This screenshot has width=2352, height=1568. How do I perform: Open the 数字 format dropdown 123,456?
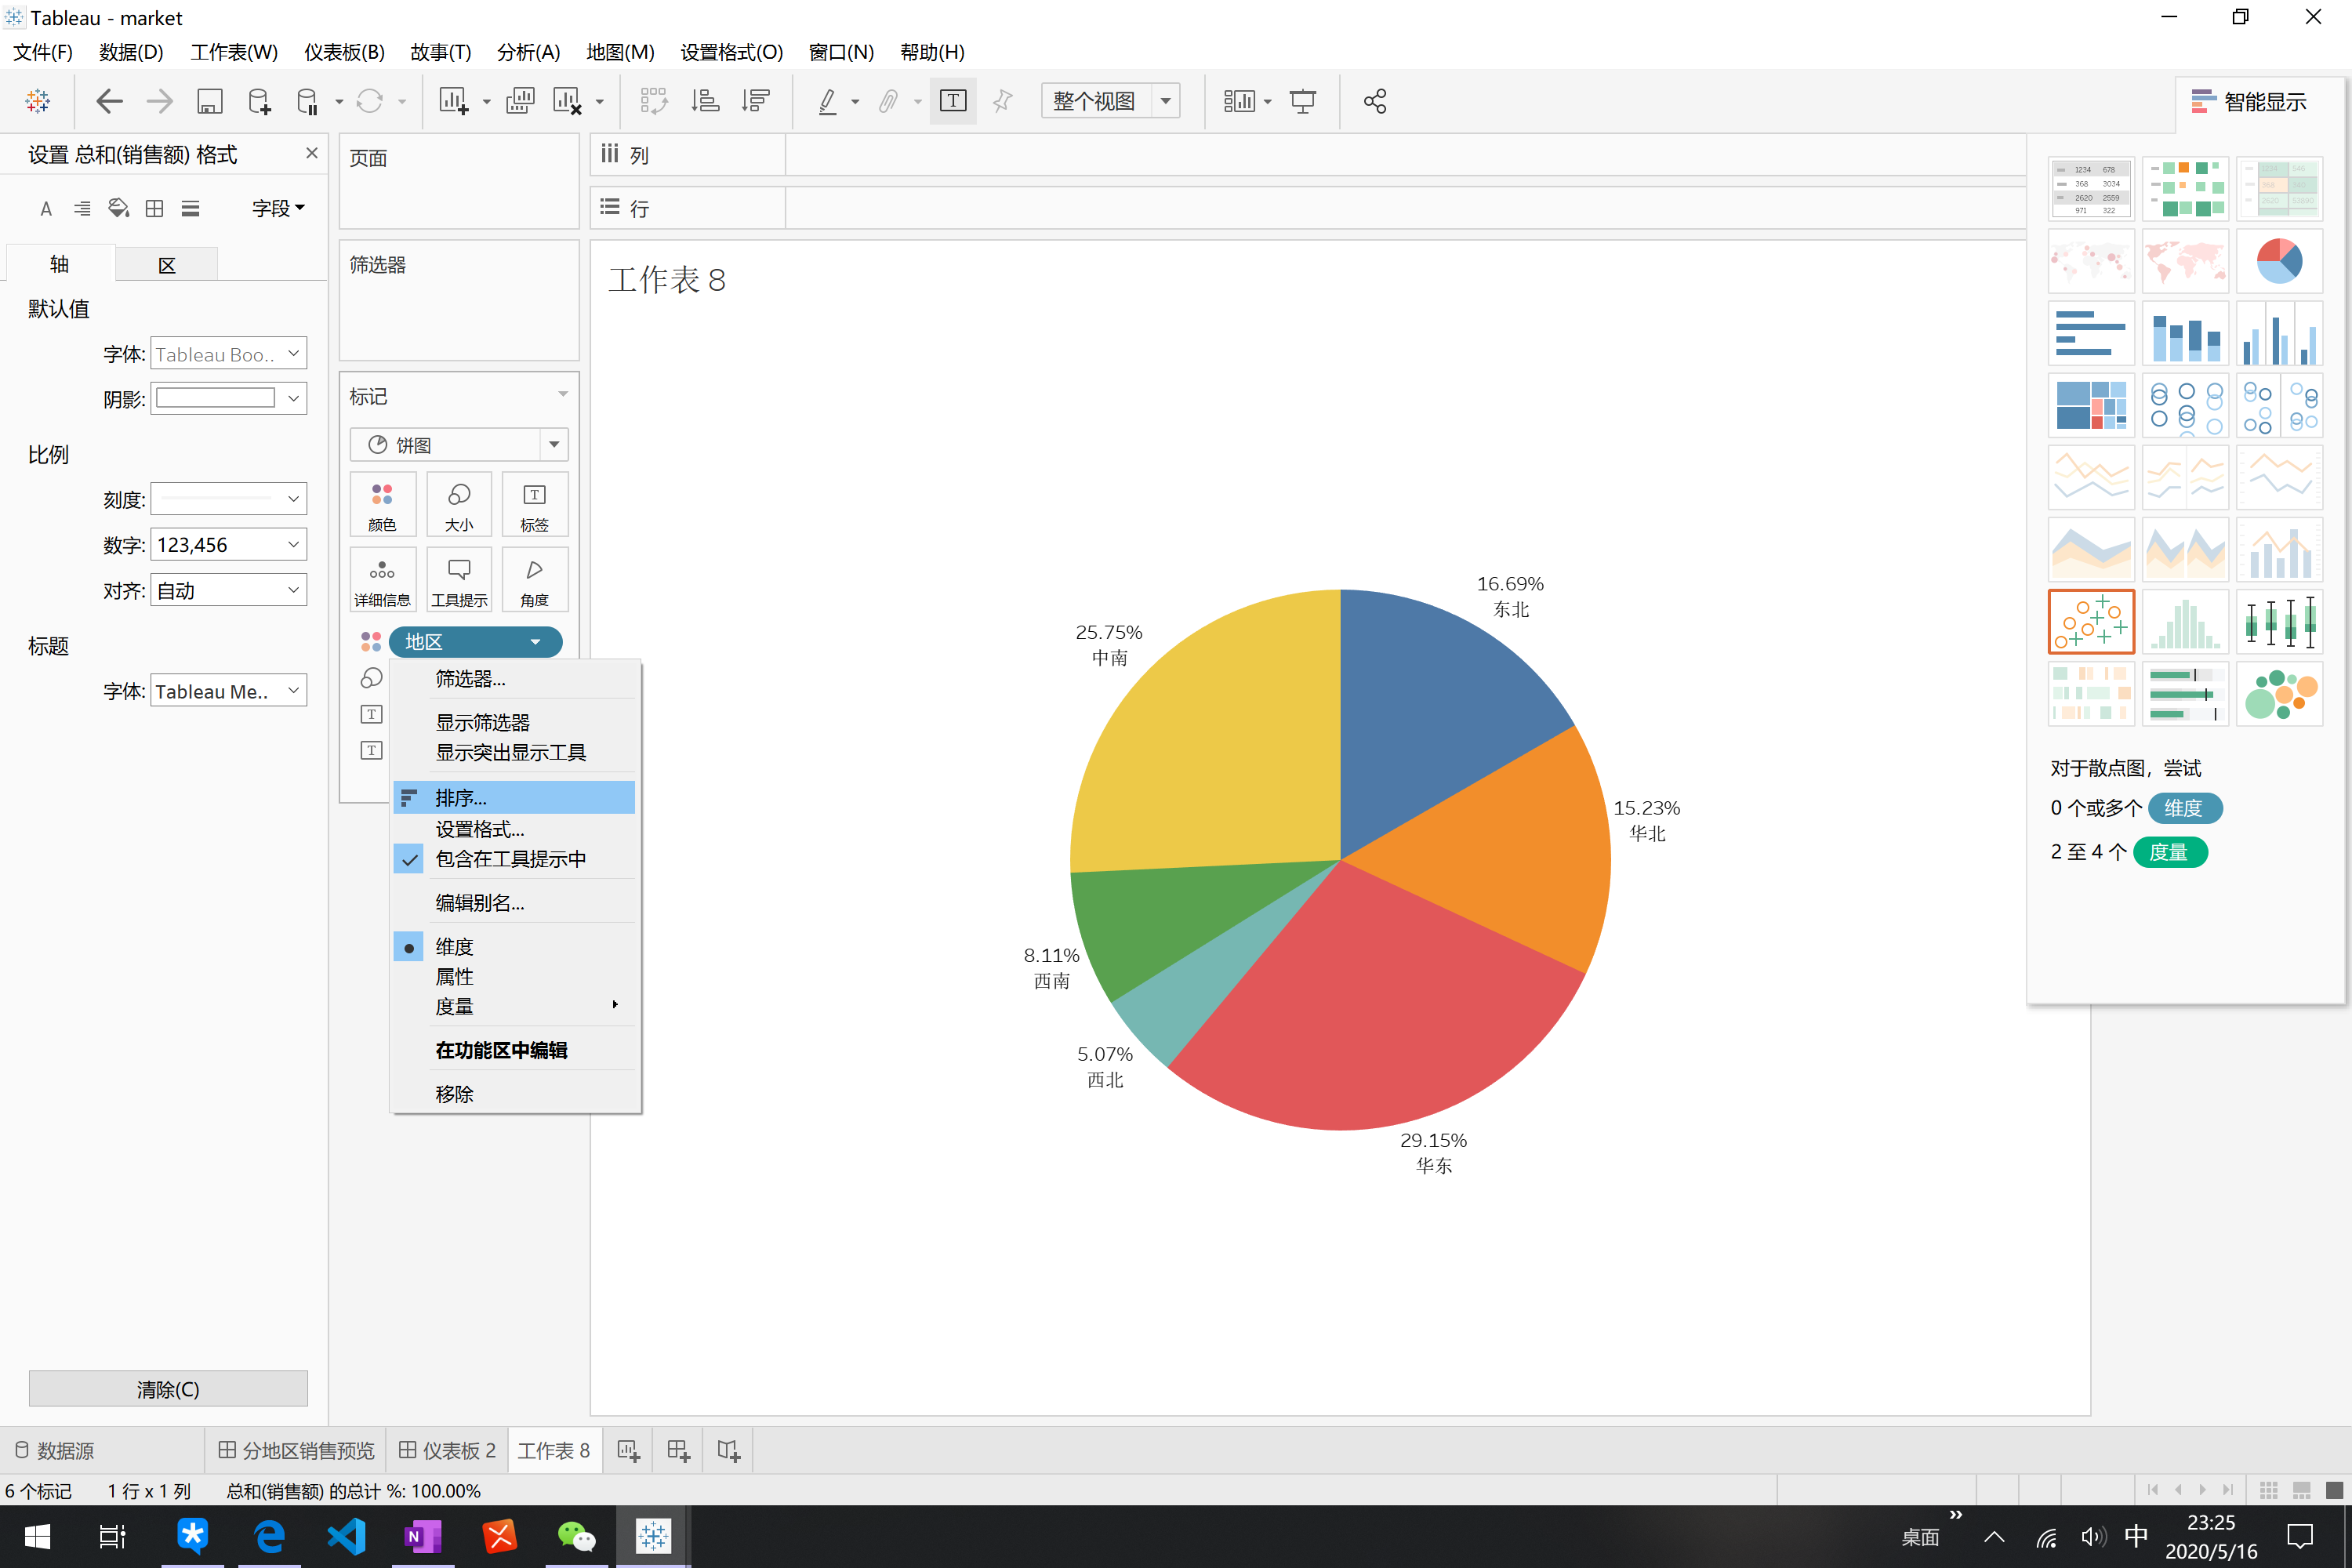pyautogui.click(x=228, y=545)
